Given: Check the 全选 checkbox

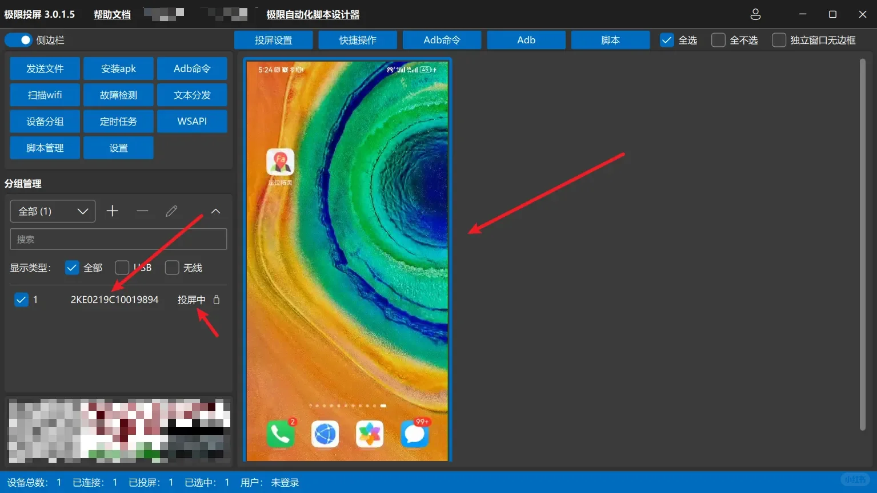Looking at the screenshot, I should tap(667, 40).
